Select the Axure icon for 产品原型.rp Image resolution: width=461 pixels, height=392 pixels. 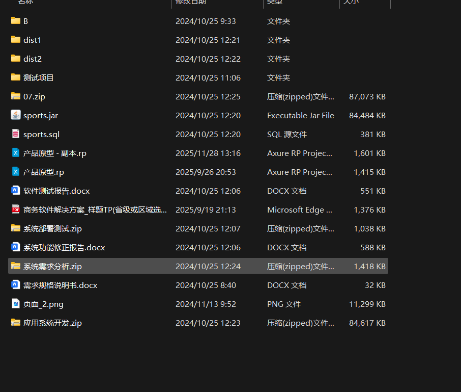16,172
